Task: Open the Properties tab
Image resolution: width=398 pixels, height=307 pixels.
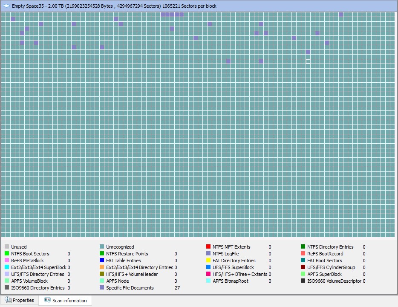Action: [20, 300]
